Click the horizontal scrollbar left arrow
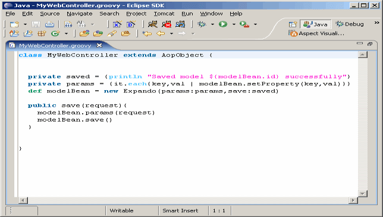 23,200
